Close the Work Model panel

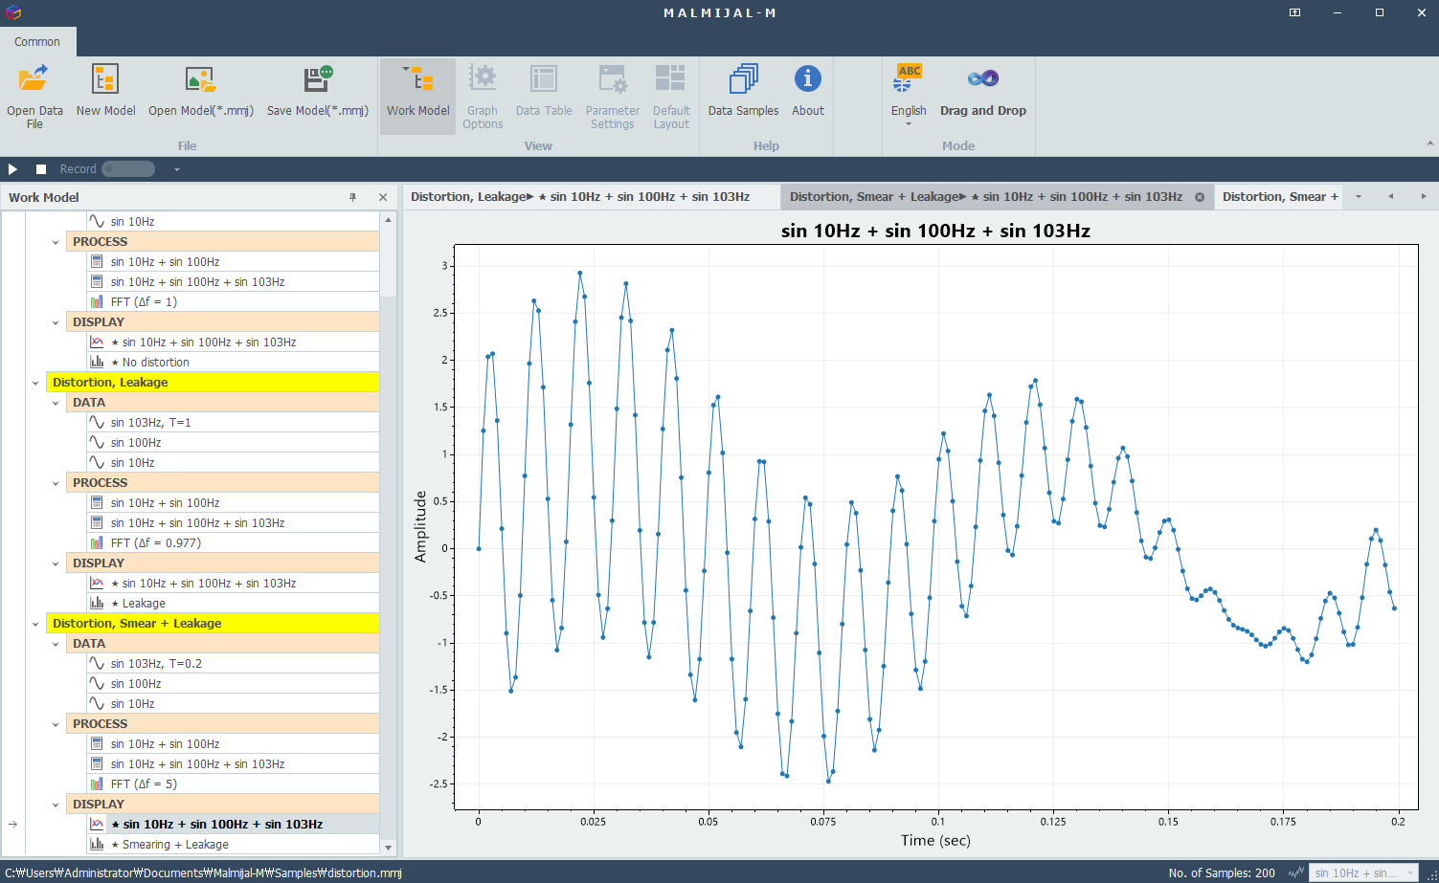tap(383, 197)
